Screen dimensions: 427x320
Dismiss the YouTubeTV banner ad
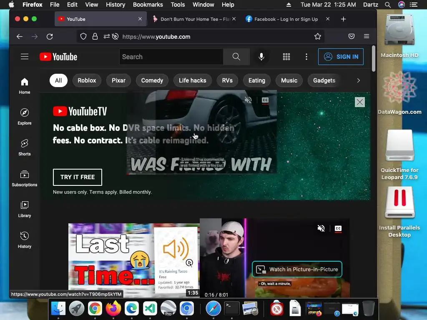360,102
